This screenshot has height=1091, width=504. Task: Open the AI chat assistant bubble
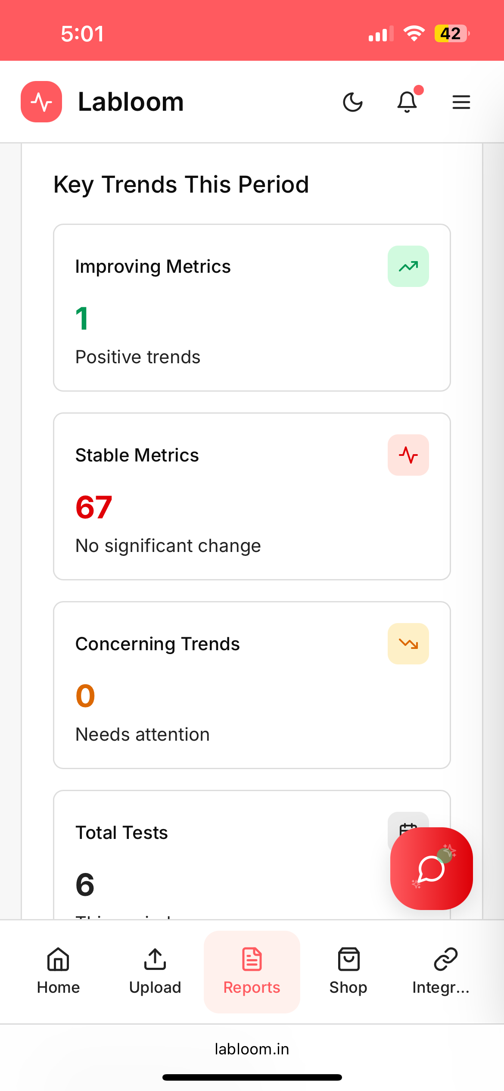pyautogui.click(x=431, y=869)
